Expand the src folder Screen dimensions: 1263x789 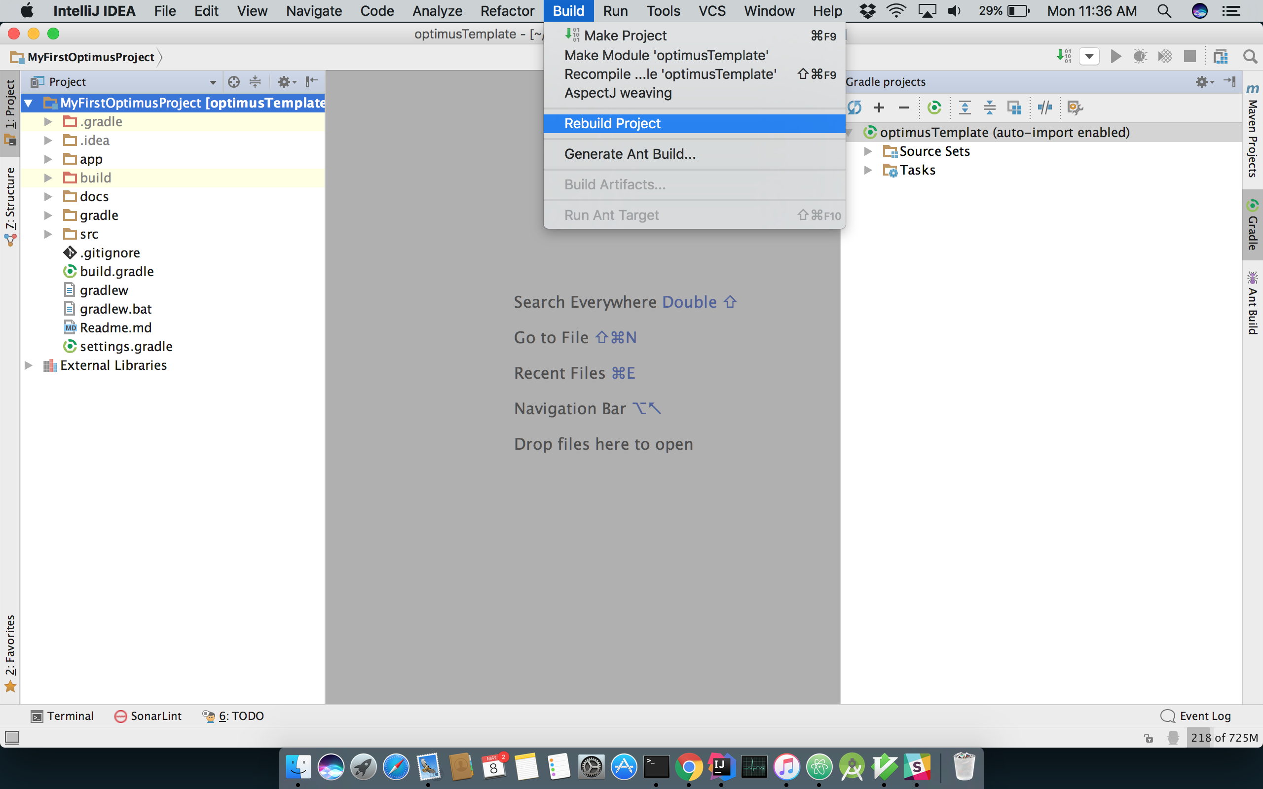click(48, 234)
